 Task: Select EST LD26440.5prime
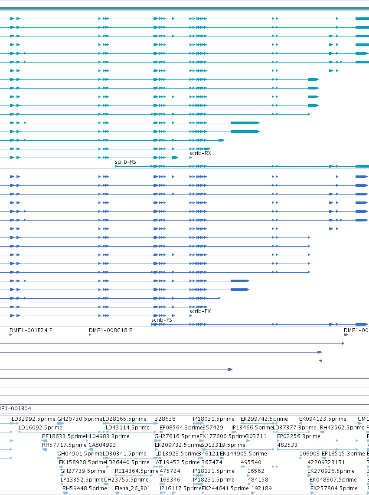coord(127,462)
